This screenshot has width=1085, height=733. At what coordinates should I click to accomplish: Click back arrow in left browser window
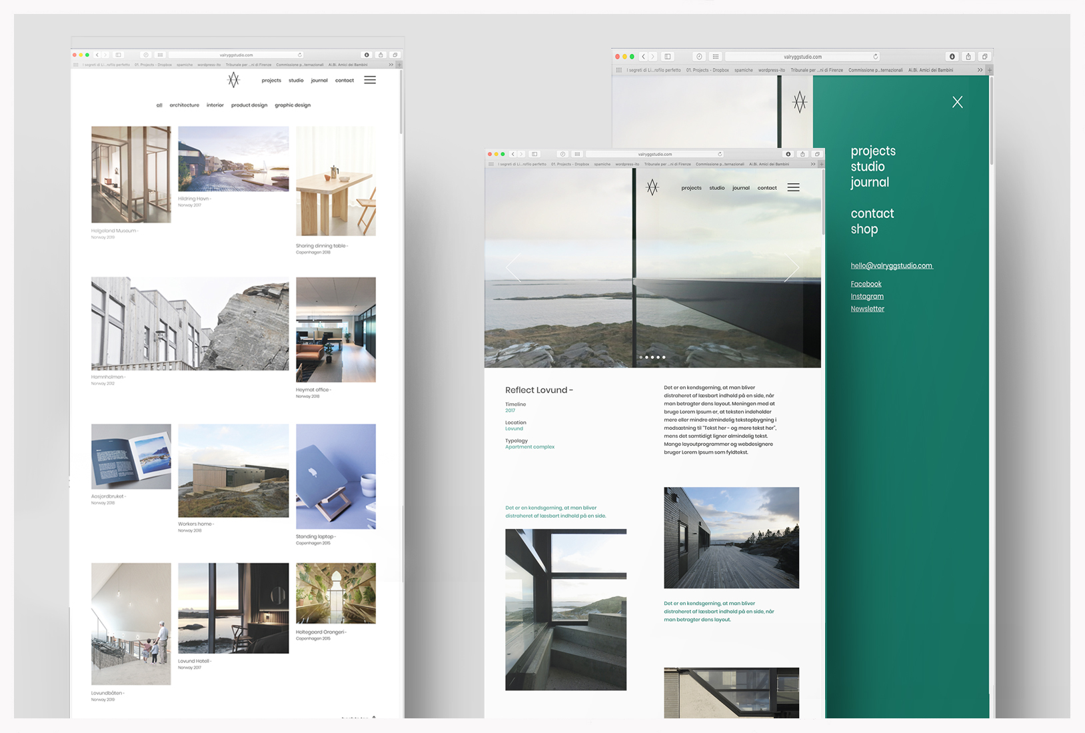97,55
